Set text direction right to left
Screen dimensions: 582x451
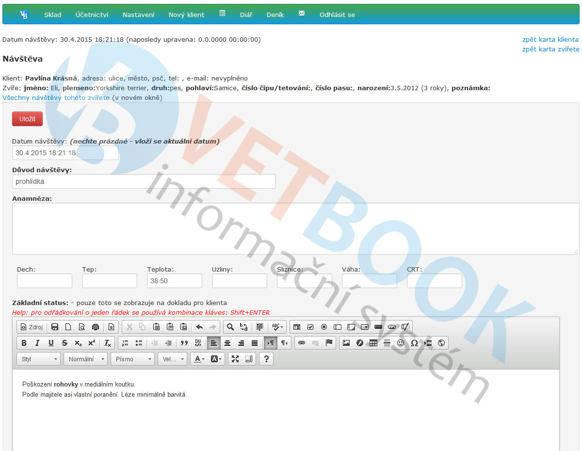click(284, 343)
